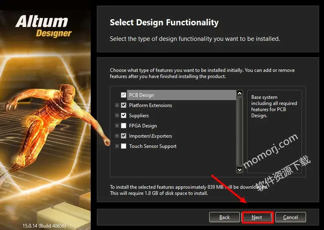
Task: Click the 15.0.14 (Build 40656) version text
Action: pyautogui.click(x=44, y=226)
